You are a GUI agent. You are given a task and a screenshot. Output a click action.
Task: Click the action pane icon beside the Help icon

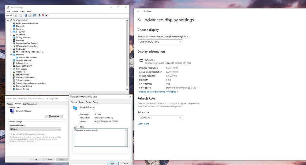coord(29,15)
